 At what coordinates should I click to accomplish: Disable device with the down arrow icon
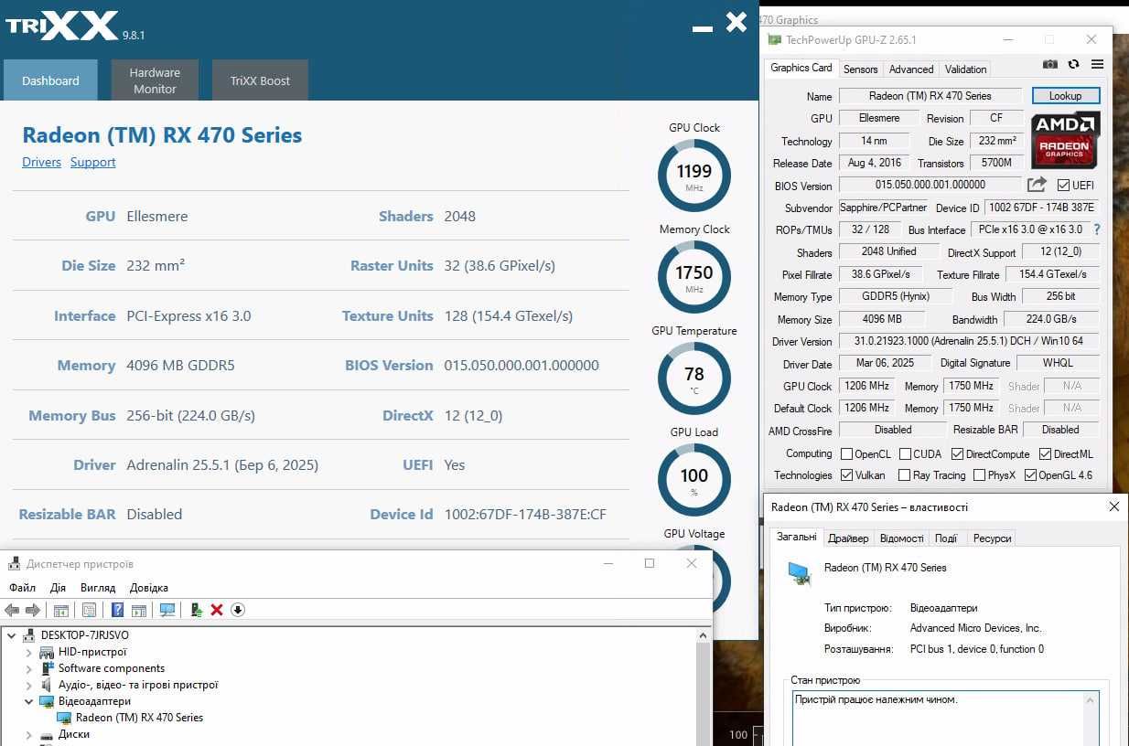click(x=238, y=610)
